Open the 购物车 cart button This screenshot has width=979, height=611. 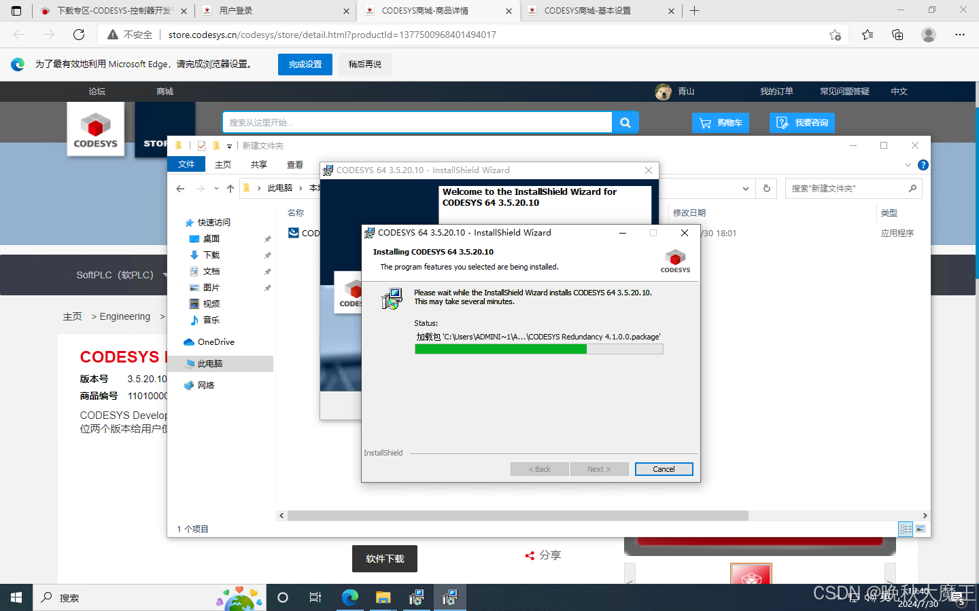click(721, 123)
